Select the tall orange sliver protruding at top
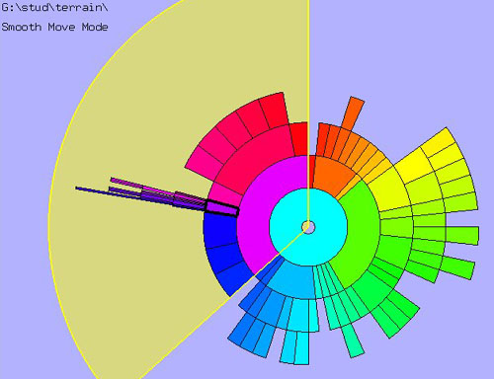Image resolution: width=494 pixels, height=379 pixels. (353, 114)
